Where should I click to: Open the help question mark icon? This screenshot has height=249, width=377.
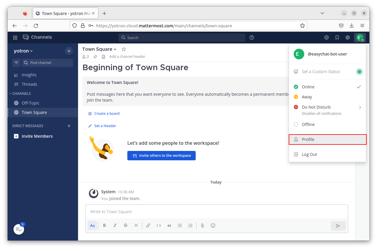tap(252, 38)
